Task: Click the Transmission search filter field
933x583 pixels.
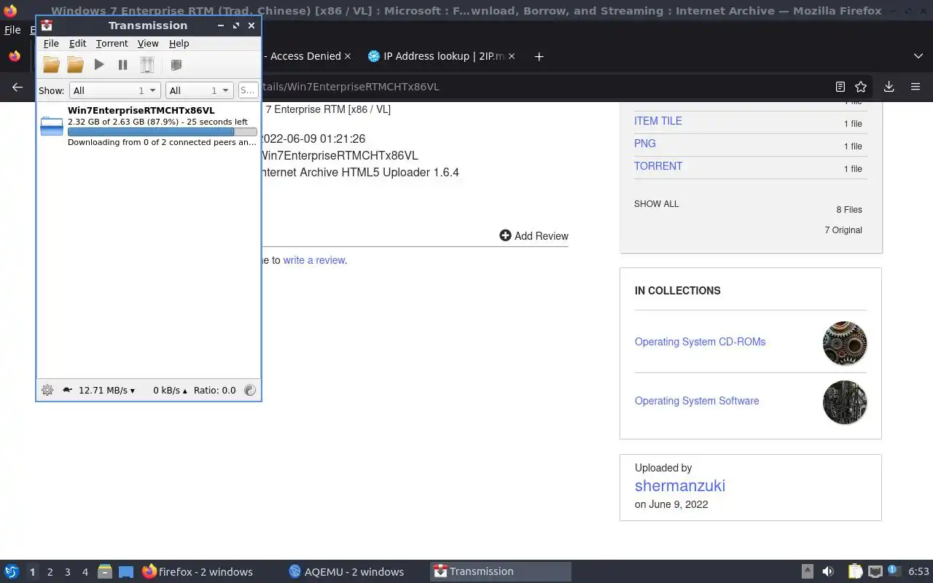Action: (x=248, y=90)
